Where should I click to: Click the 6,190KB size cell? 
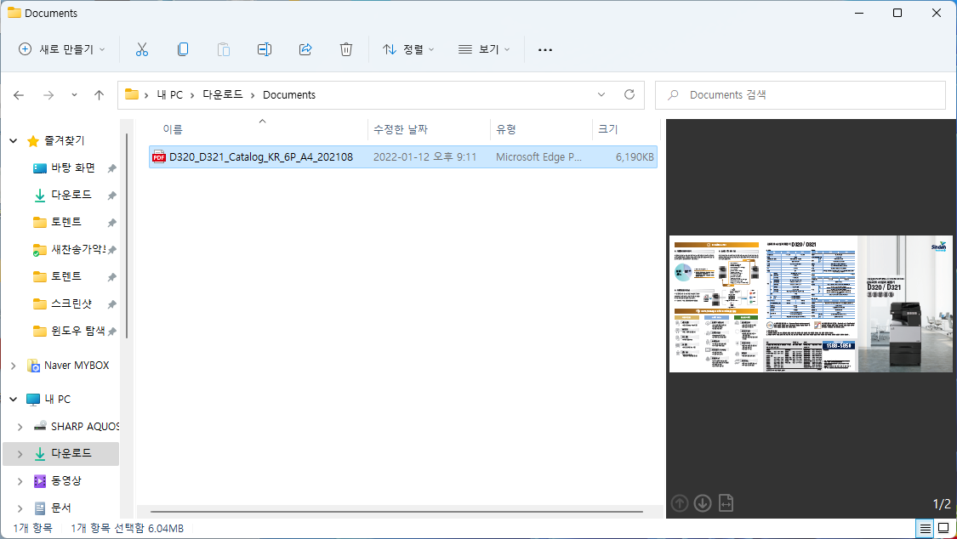tap(635, 156)
